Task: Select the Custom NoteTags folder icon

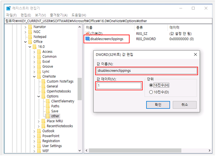Action: click(43, 82)
